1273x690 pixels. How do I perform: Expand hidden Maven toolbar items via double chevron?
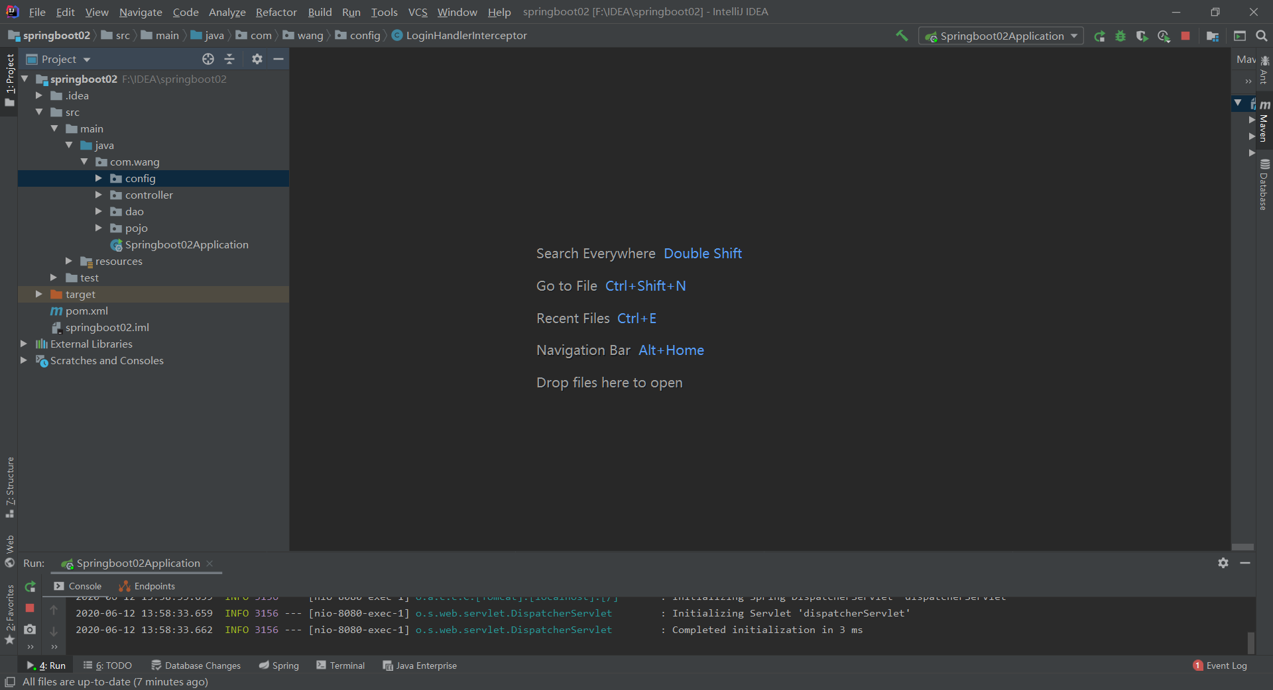tap(1248, 81)
